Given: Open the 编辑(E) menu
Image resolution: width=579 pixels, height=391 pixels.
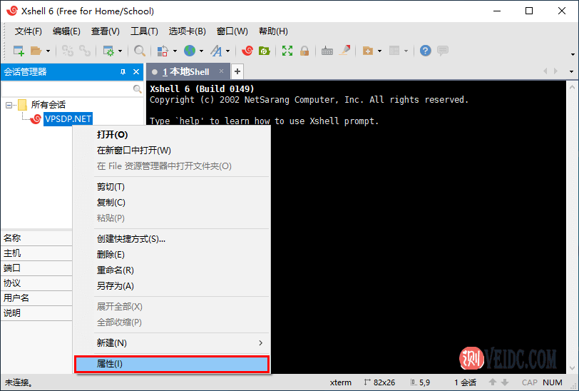Looking at the screenshot, I should (x=66, y=31).
